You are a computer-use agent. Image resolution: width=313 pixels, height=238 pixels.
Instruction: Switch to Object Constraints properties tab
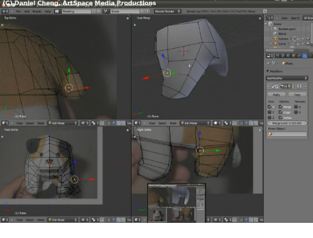299,56
